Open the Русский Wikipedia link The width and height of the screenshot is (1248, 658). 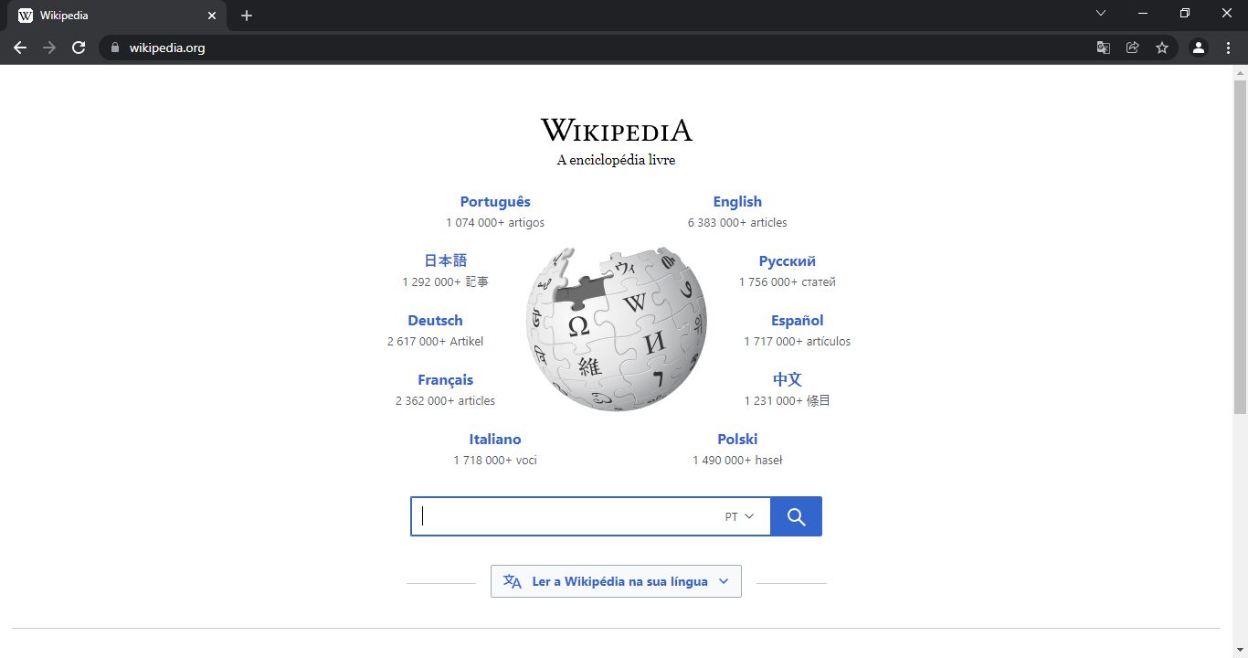(788, 261)
